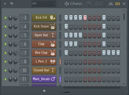
Task: Mute the Kick Fill channel
Action: (5, 18)
